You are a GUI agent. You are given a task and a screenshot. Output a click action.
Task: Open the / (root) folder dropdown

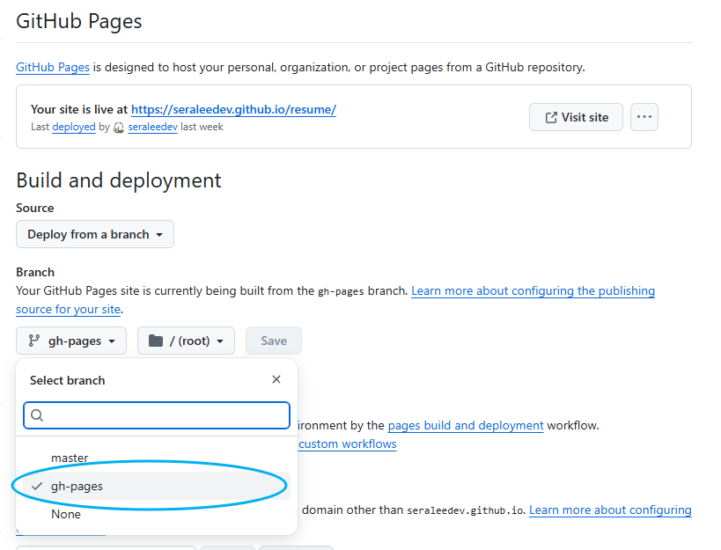pos(186,341)
